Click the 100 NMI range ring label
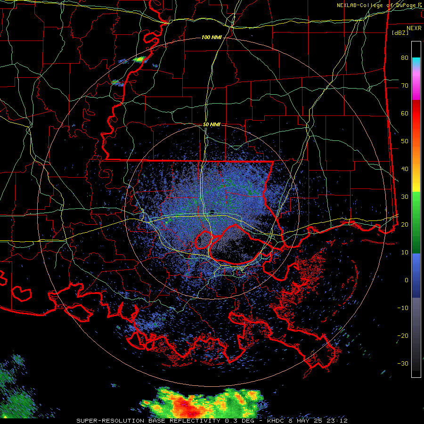424x424 pixels. 212,37
